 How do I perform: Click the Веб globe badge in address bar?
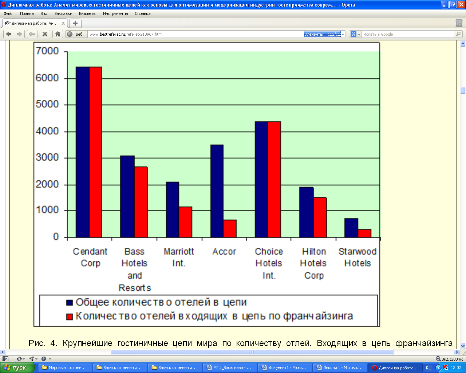pos(75,34)
